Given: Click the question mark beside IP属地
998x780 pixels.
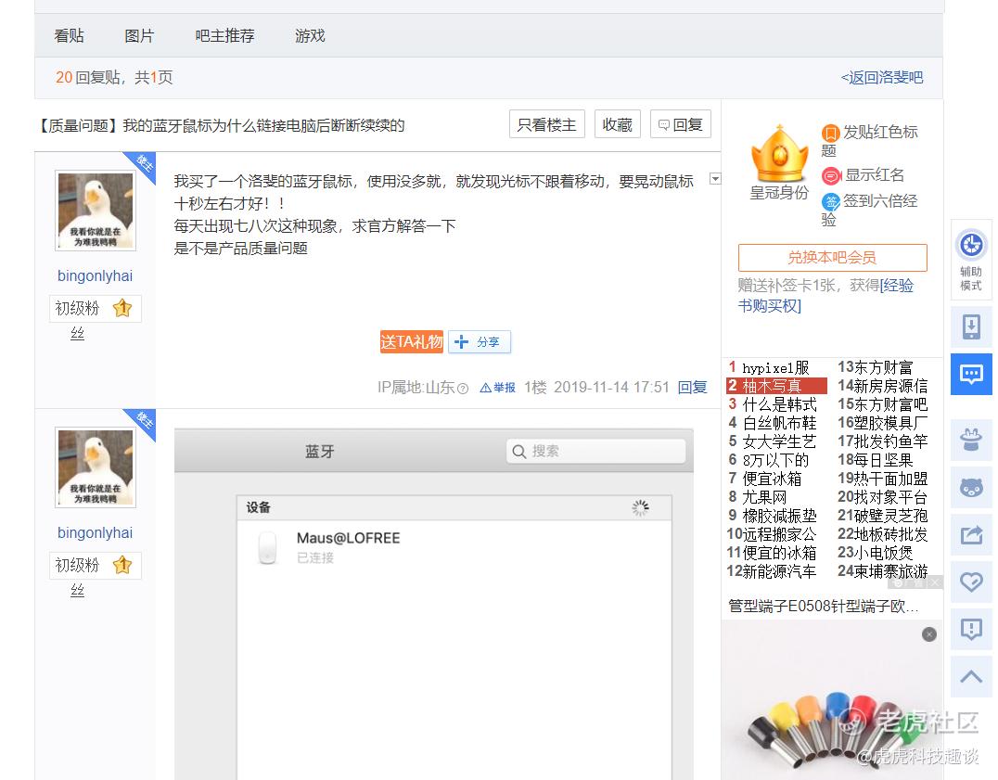Looking at the screenshot, I should pyautogui.click(x=463, y=388).
